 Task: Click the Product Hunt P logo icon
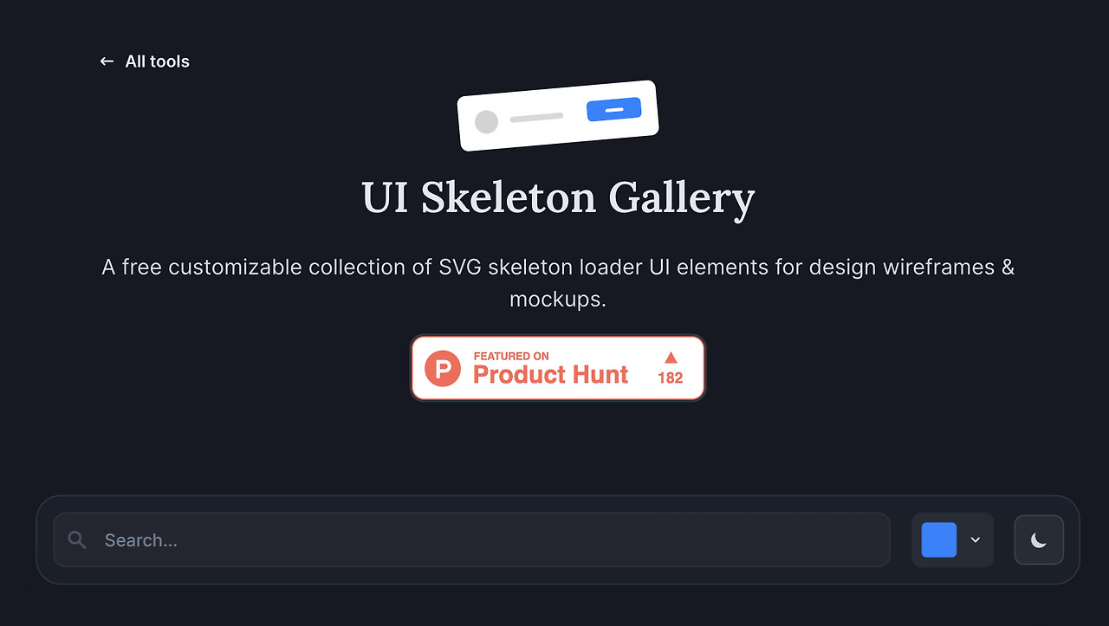tap(443, 368)
